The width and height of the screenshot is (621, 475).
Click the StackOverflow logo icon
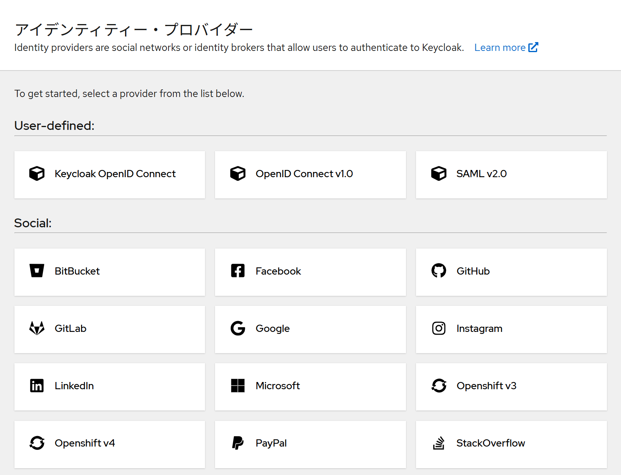[x=439, y=443]
